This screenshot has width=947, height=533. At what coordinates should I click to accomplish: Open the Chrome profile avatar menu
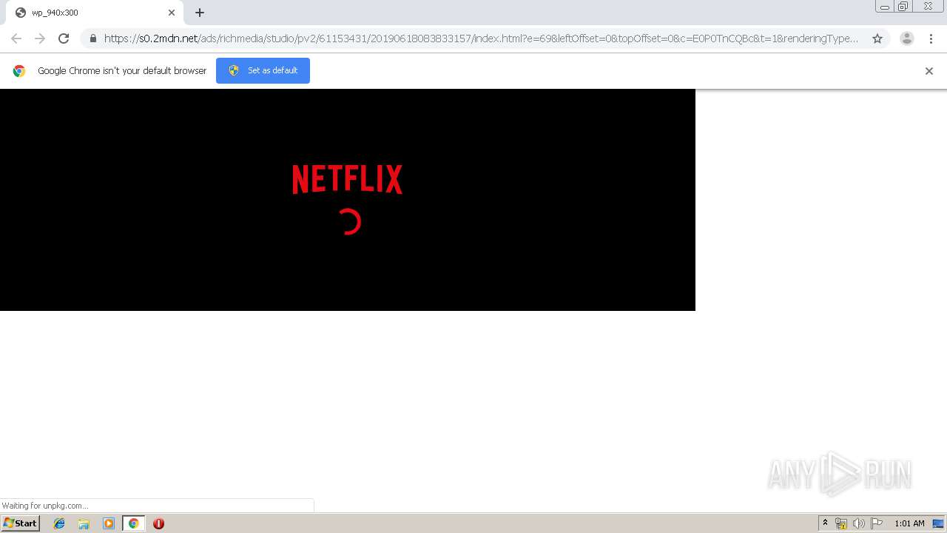tap(907, 38)
